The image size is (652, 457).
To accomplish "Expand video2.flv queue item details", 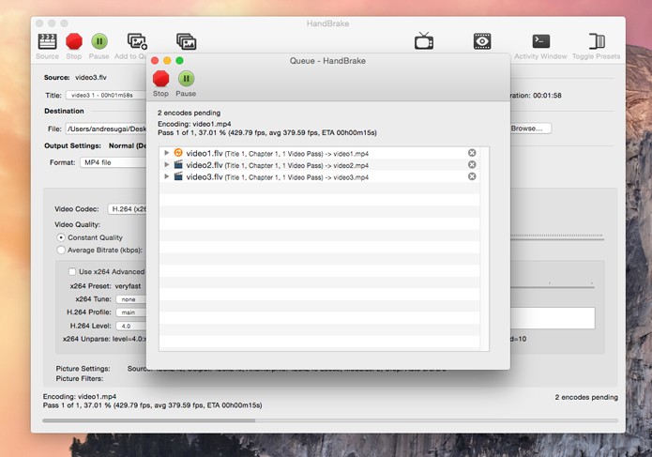I will (x=167, y=164).
